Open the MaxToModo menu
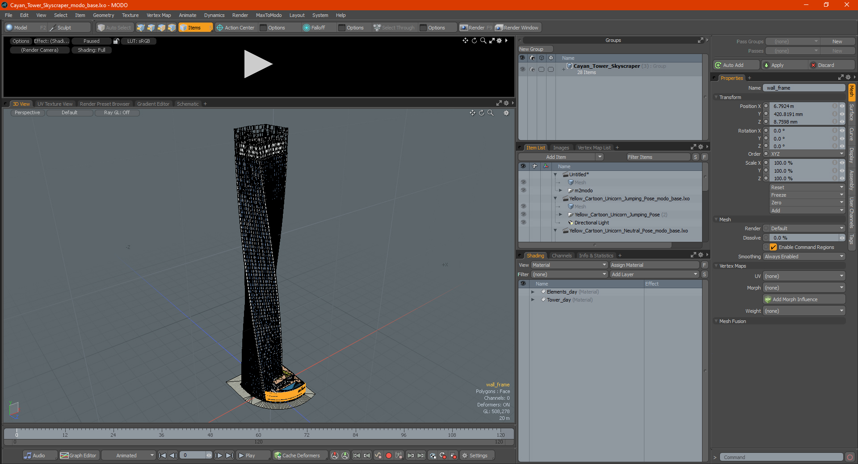Screen dimensions: 858x464 tap(269, 15)
